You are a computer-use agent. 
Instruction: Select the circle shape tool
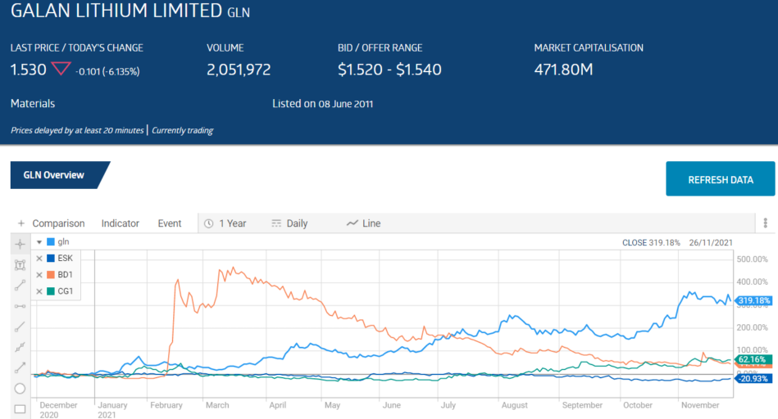point(20,388)
